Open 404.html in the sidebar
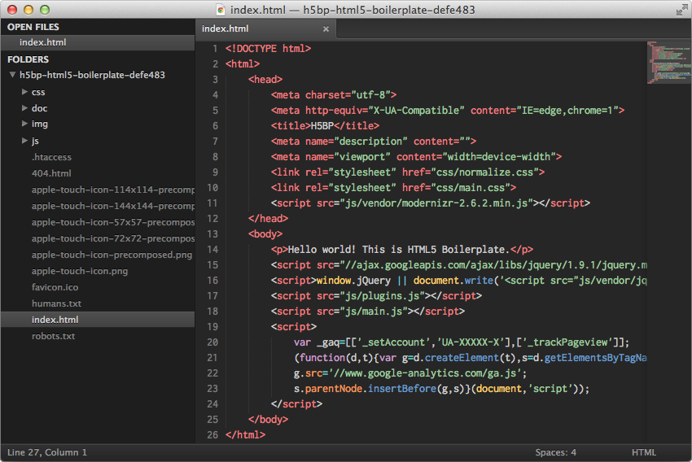The width and height of the screenshot is (692, 462). (x=51, y=173)
